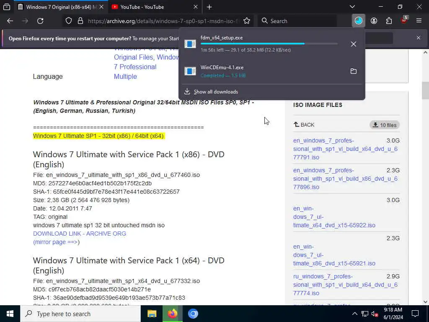Viewport: 429px width, 322px height.
Task: Click the page vertical scrollbar thumb
Action: pos(425,91)
